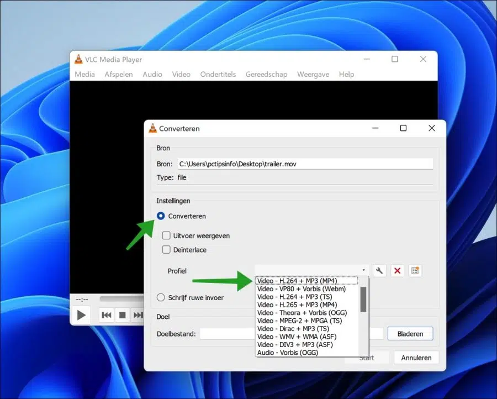Enable Uitvoer weergeven checkbox
The height and width of the screenshot is (399, 497).
pos(166,235)
